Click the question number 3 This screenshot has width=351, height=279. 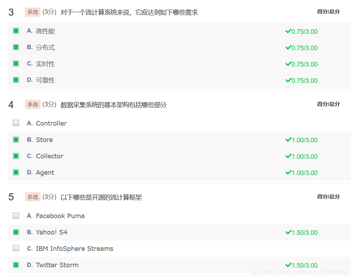pos(11,12)
